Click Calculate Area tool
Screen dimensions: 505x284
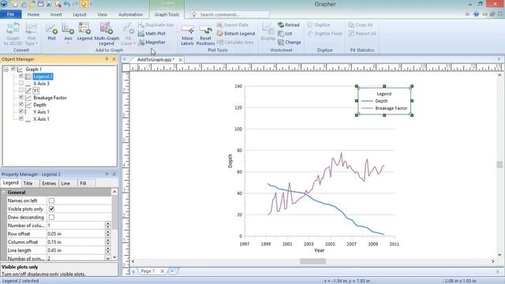pos(235,42)
